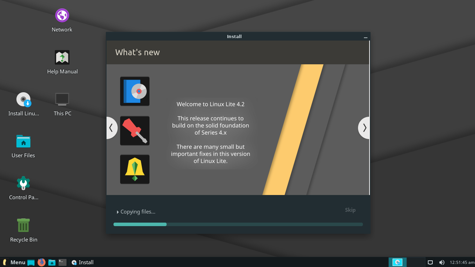The height and width of the screenshot is (267, 475).
Task: Click the clock in the taskbar
Action: (462, 262)
